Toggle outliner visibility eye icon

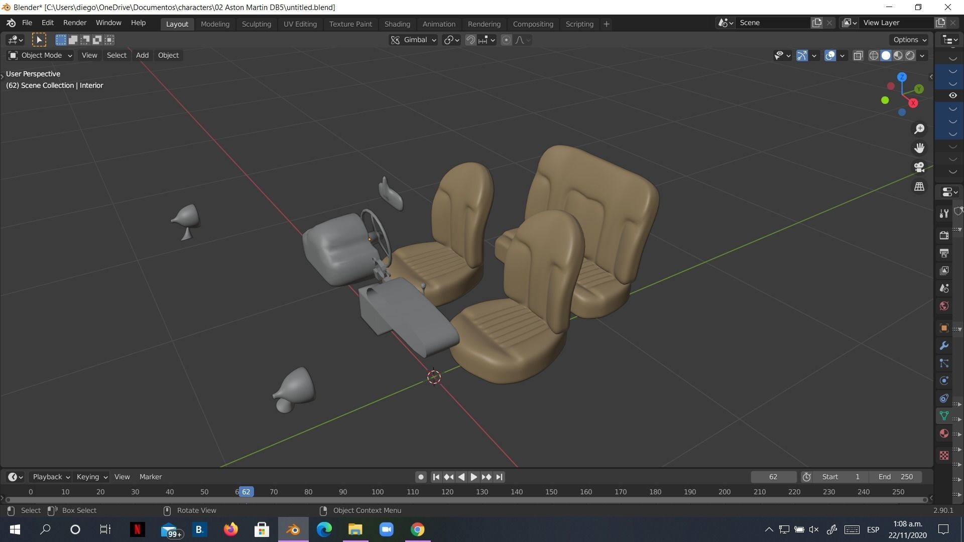952,95
